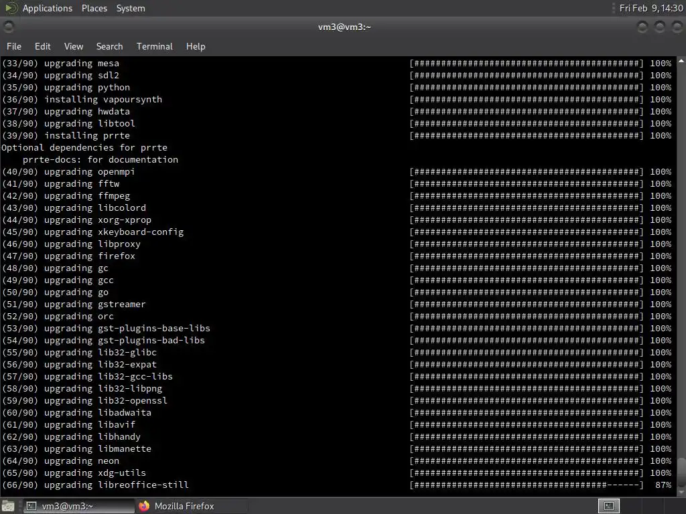
Task: Open the terminal Help menu
Action: click(196, 46)
